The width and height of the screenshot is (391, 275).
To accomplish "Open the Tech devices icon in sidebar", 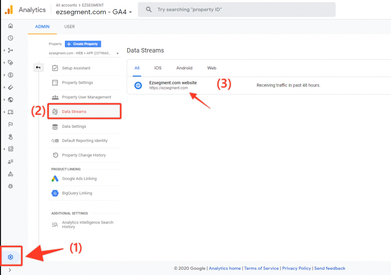I will point(10,112).
